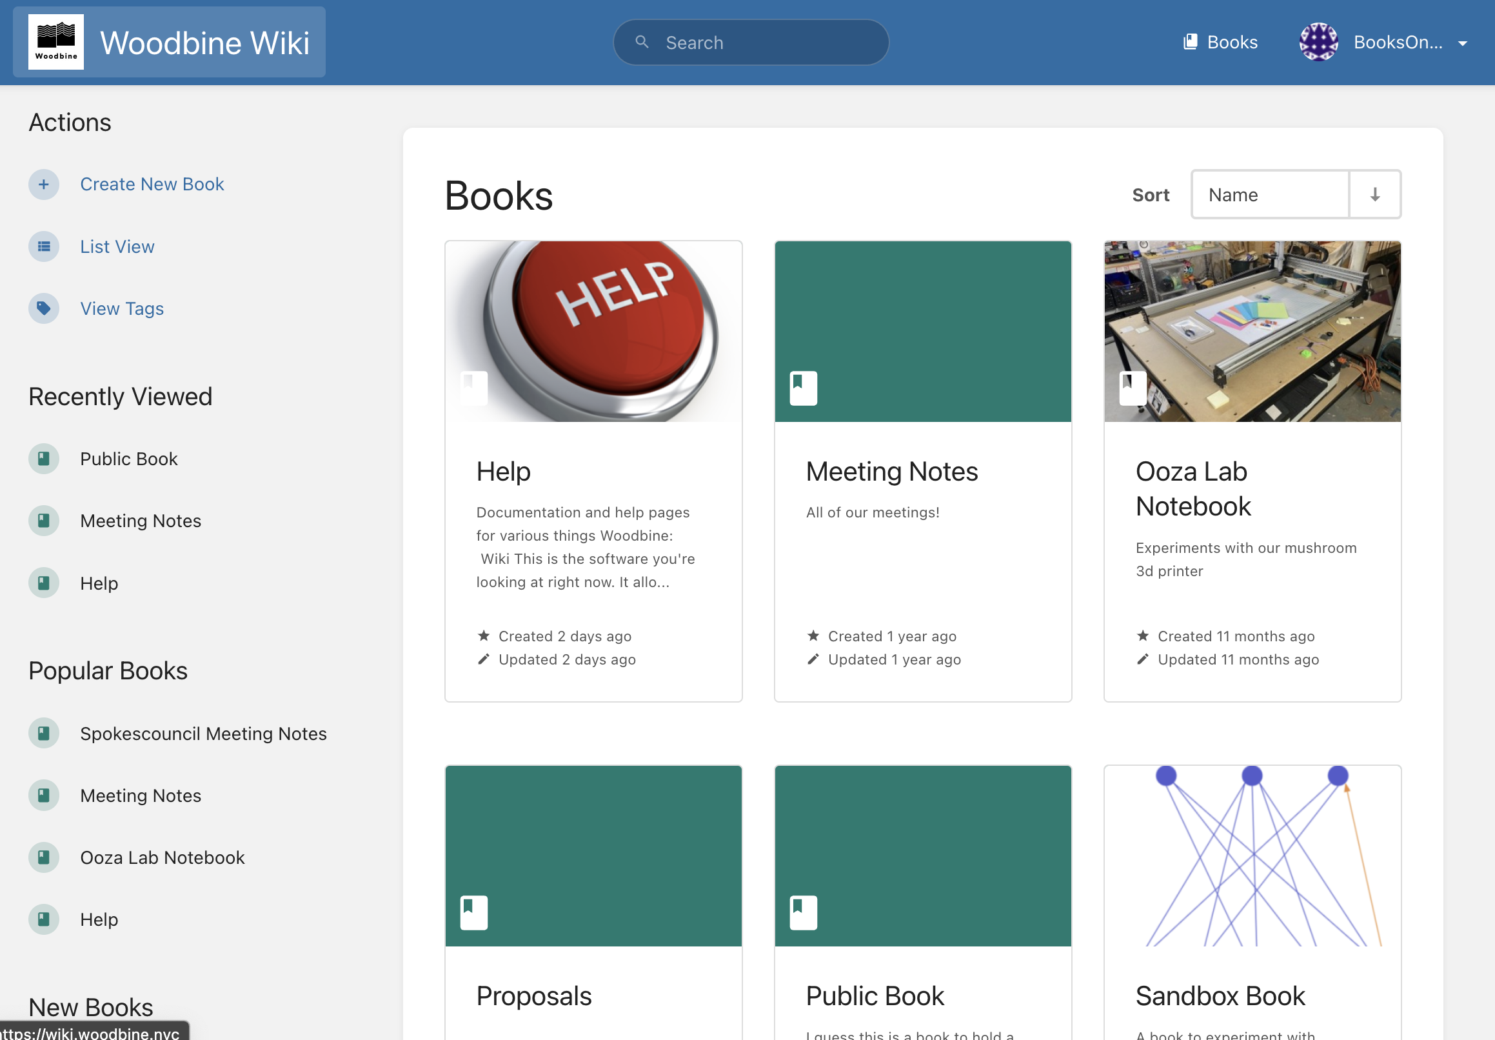Click the Search input field
1495x1040 pixels.
coord(751,43)
